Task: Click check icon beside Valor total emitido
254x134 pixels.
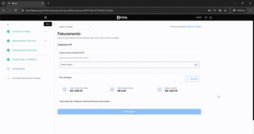Action: (x=112, y=90)
